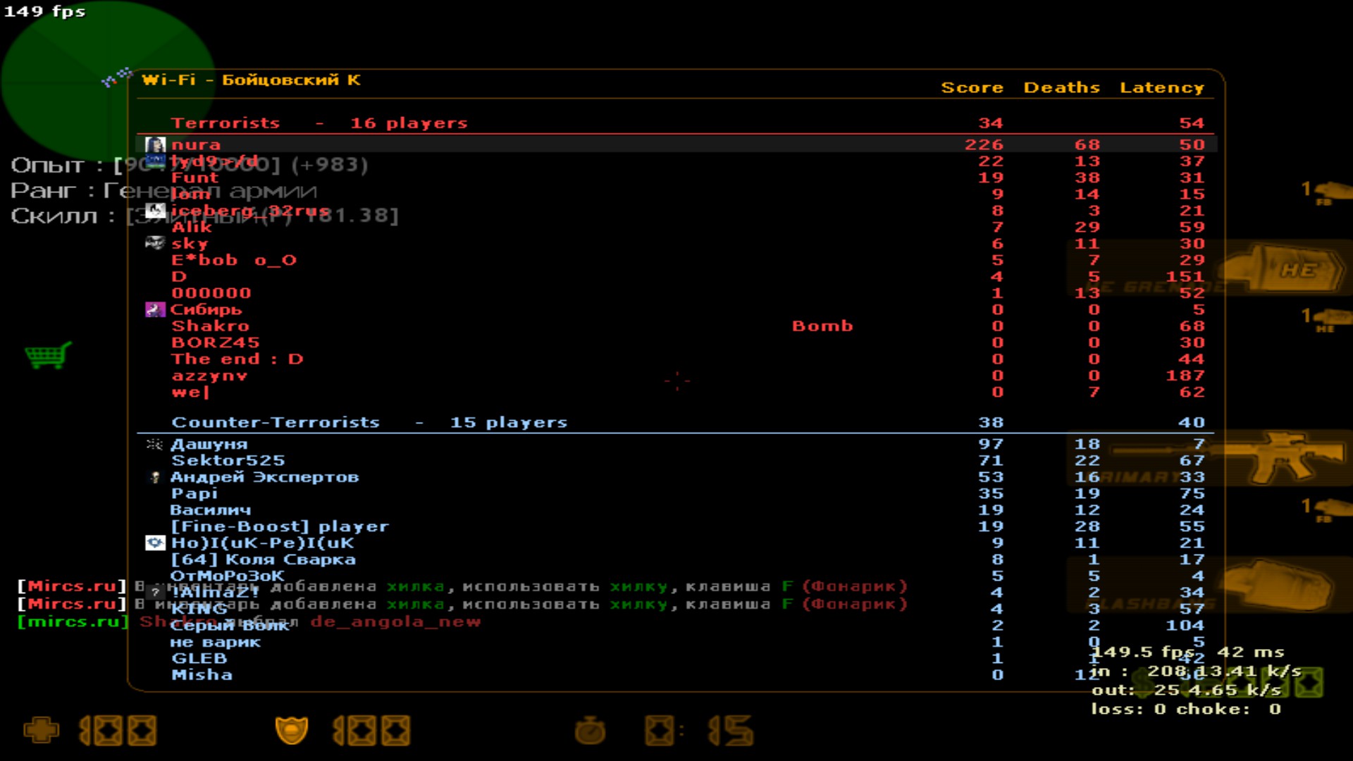Click nura's player avatar icon
This screenshot has width=1353, height=761.
(x=155, y=145)
